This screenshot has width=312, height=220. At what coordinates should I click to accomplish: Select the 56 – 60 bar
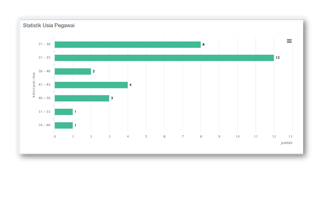pos(64,125)
